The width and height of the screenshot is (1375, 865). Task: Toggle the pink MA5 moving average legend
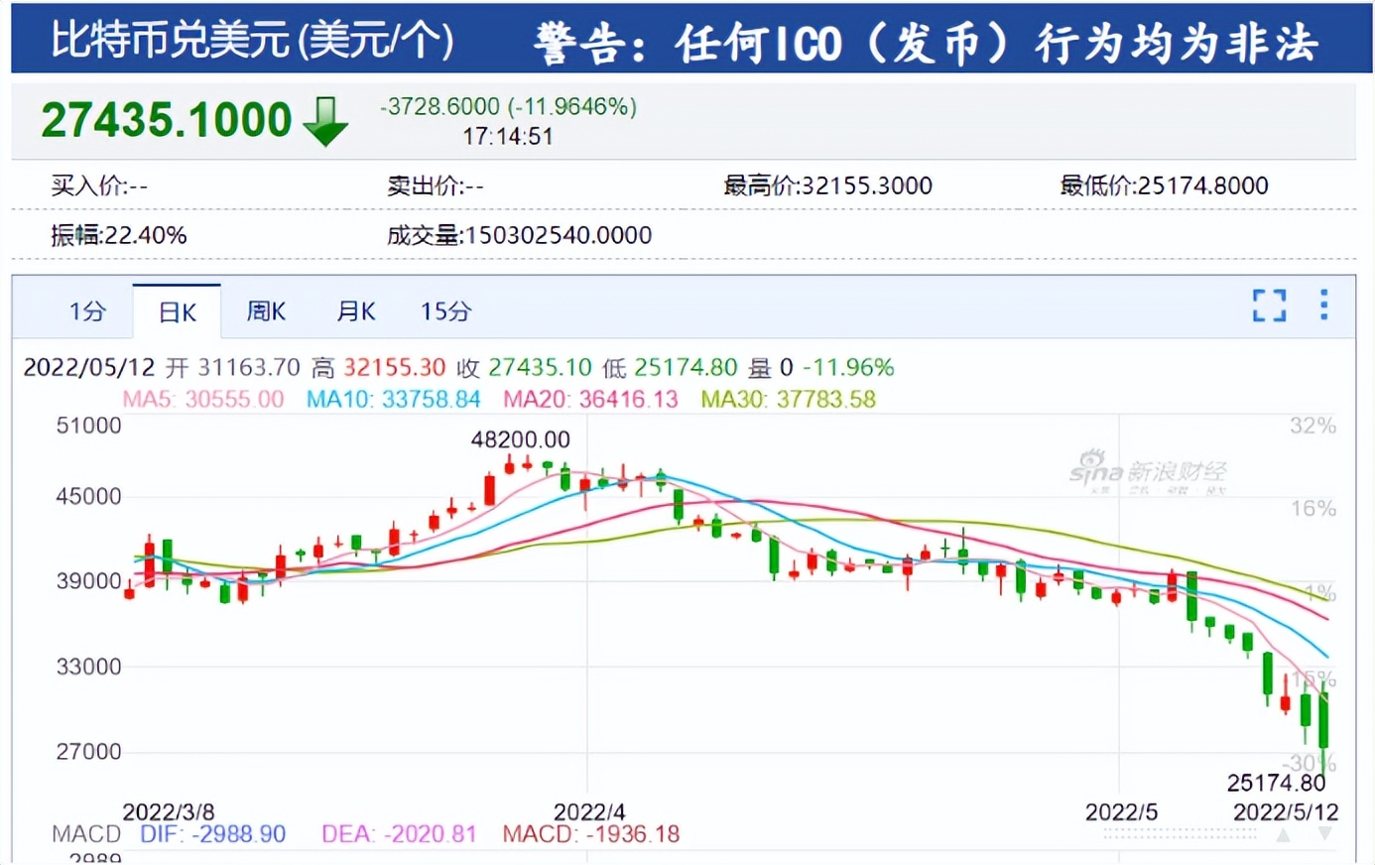[x=202, y=400]
